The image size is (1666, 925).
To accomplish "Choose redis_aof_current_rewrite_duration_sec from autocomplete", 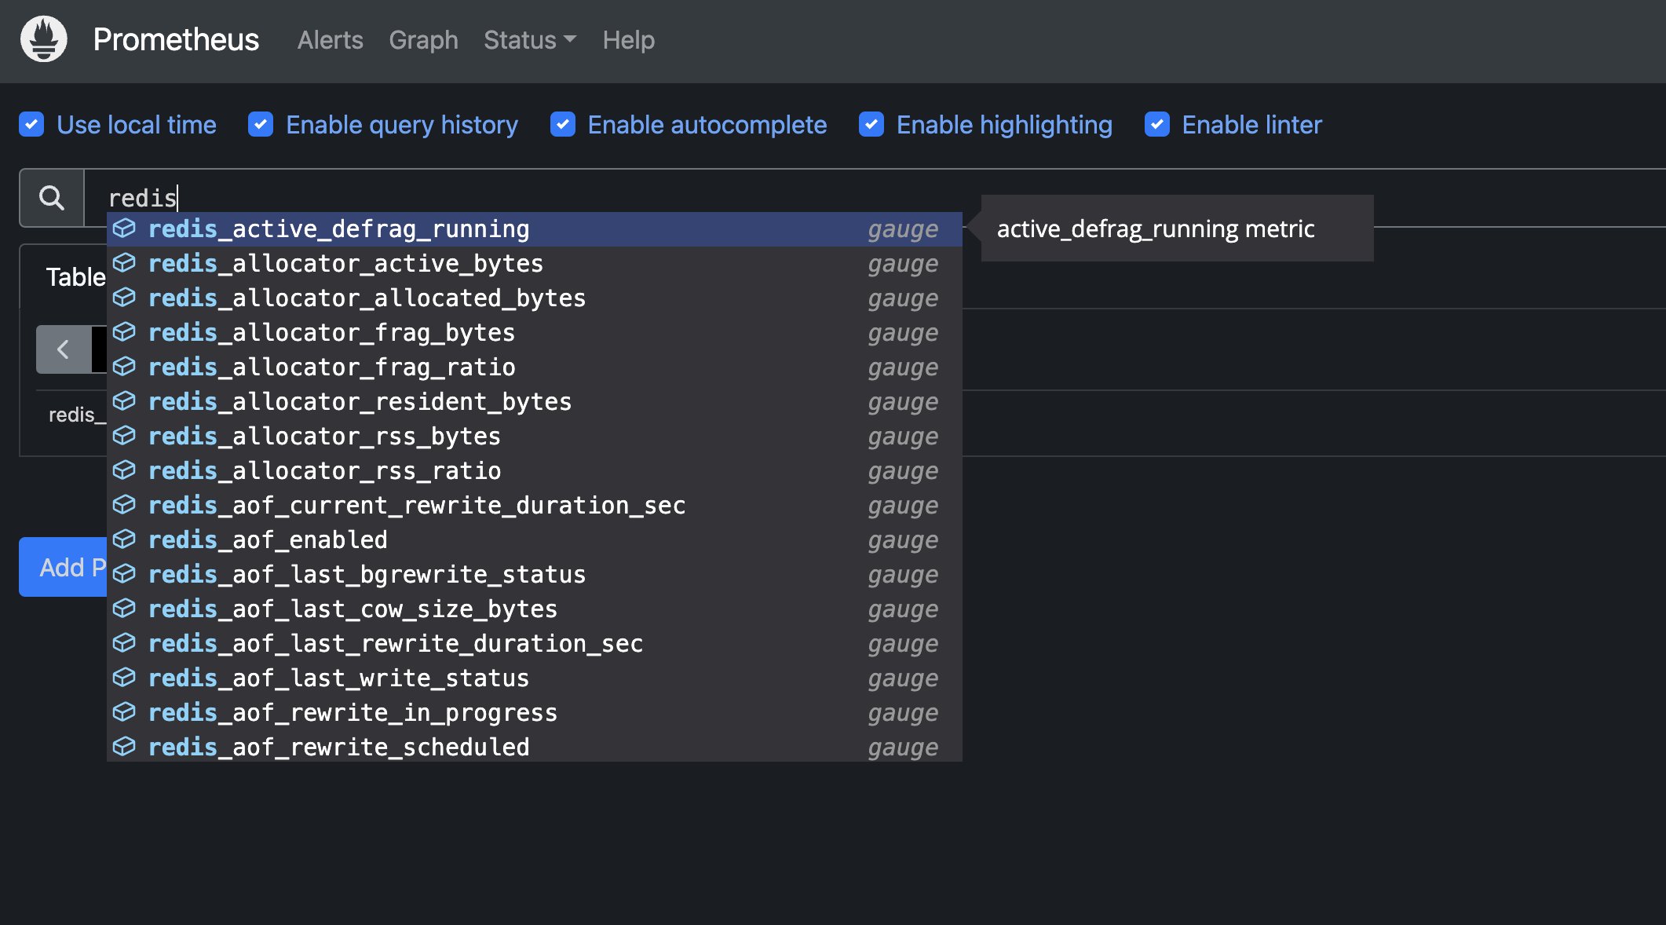I will point(417,506).
